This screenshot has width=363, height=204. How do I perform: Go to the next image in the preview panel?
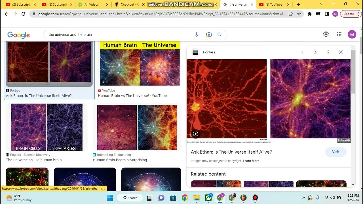click(x=315, y=52)
